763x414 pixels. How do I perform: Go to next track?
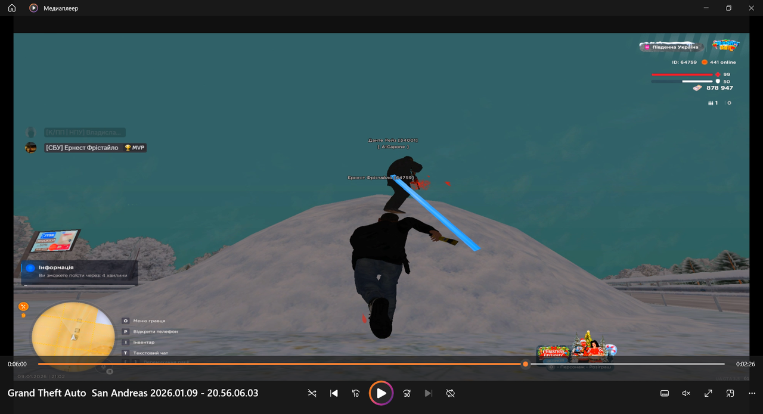(429, 393)
